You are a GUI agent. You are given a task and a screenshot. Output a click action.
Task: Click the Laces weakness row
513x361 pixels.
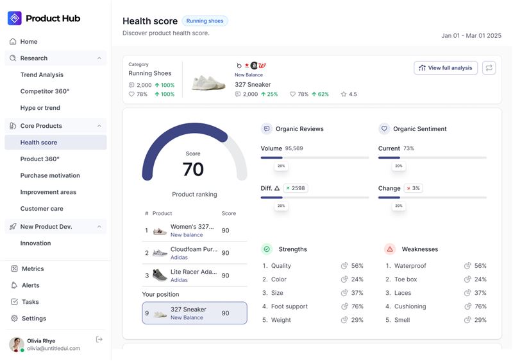[436, 293]
